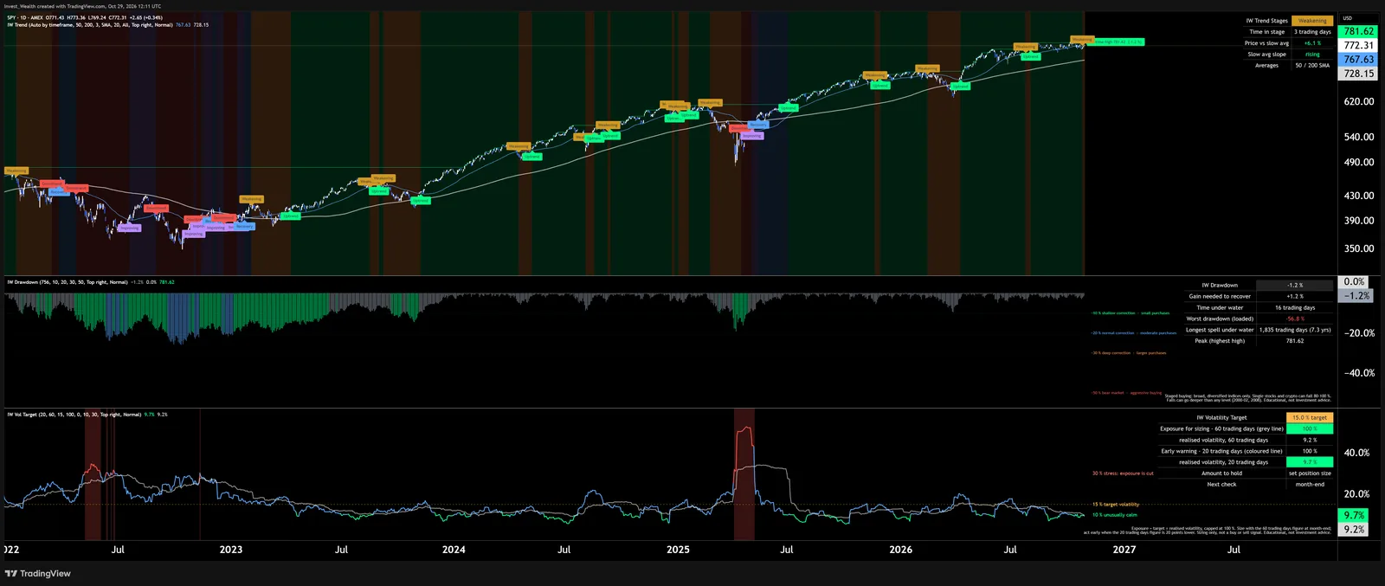The width and height of the screenshot is (1385, 586).
Task: Click the 620.00 price scale level
Action: tap(1358, 101)
